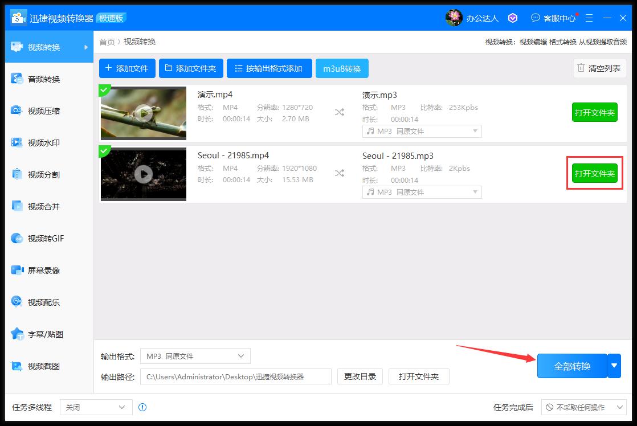This screenshot has width=637, height=426.
Task: Open the 音频转换 tool in the sidebar
Action: [37, 78]
